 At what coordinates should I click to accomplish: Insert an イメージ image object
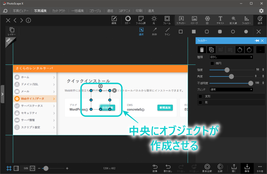(194, 20)
